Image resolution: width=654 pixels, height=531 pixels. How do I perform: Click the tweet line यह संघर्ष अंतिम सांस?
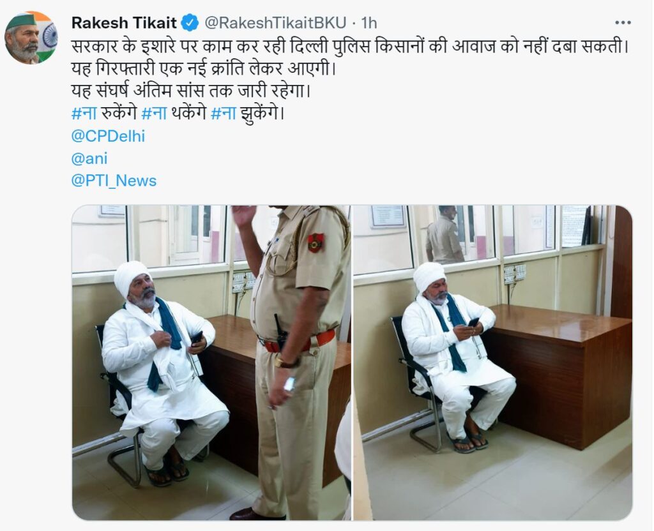coord(191,91)
